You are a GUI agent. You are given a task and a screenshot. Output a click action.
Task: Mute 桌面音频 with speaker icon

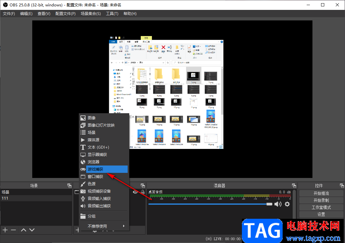[x=278, y=204]
